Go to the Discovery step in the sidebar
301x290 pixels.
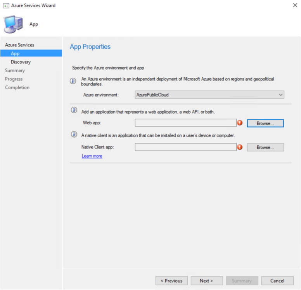[x=21, y=62]
